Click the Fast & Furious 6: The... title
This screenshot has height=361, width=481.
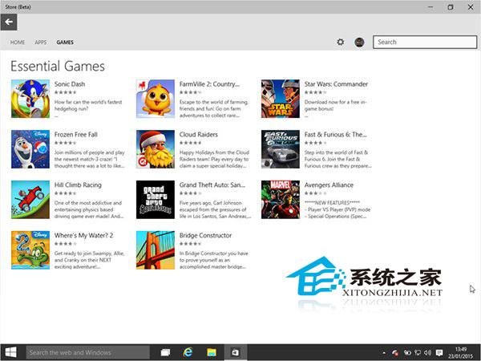(335, 135)
